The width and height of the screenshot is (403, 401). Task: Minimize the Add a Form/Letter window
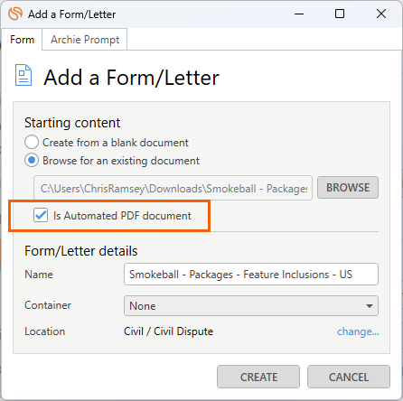click(299, 14)
